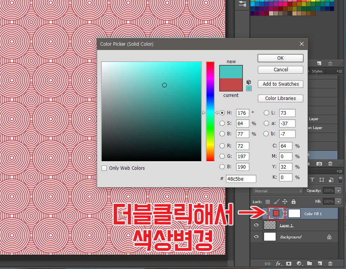
Task: Click the C cyan percent field
Action: [285, 146]
